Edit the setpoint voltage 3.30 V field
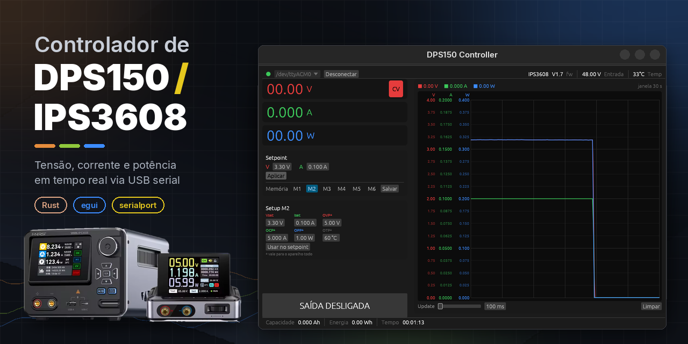The height and width of the screenshot is (344, 688). click(282, 167)
